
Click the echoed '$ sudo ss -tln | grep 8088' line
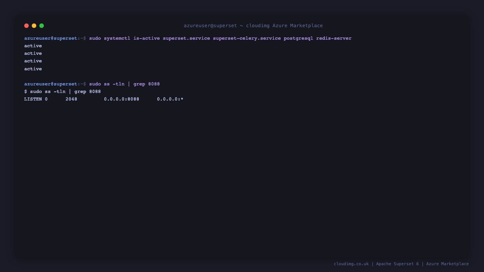[x=62, y=91]
